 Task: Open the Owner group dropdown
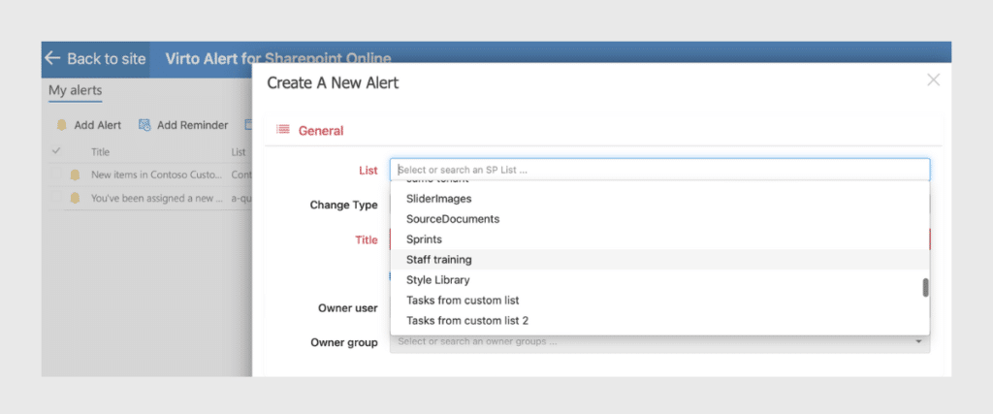[x=659, y=342]
